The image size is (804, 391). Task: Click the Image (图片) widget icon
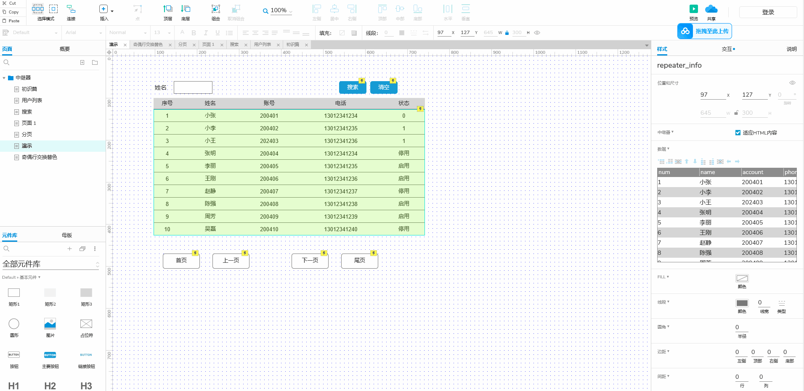[50, 324]
